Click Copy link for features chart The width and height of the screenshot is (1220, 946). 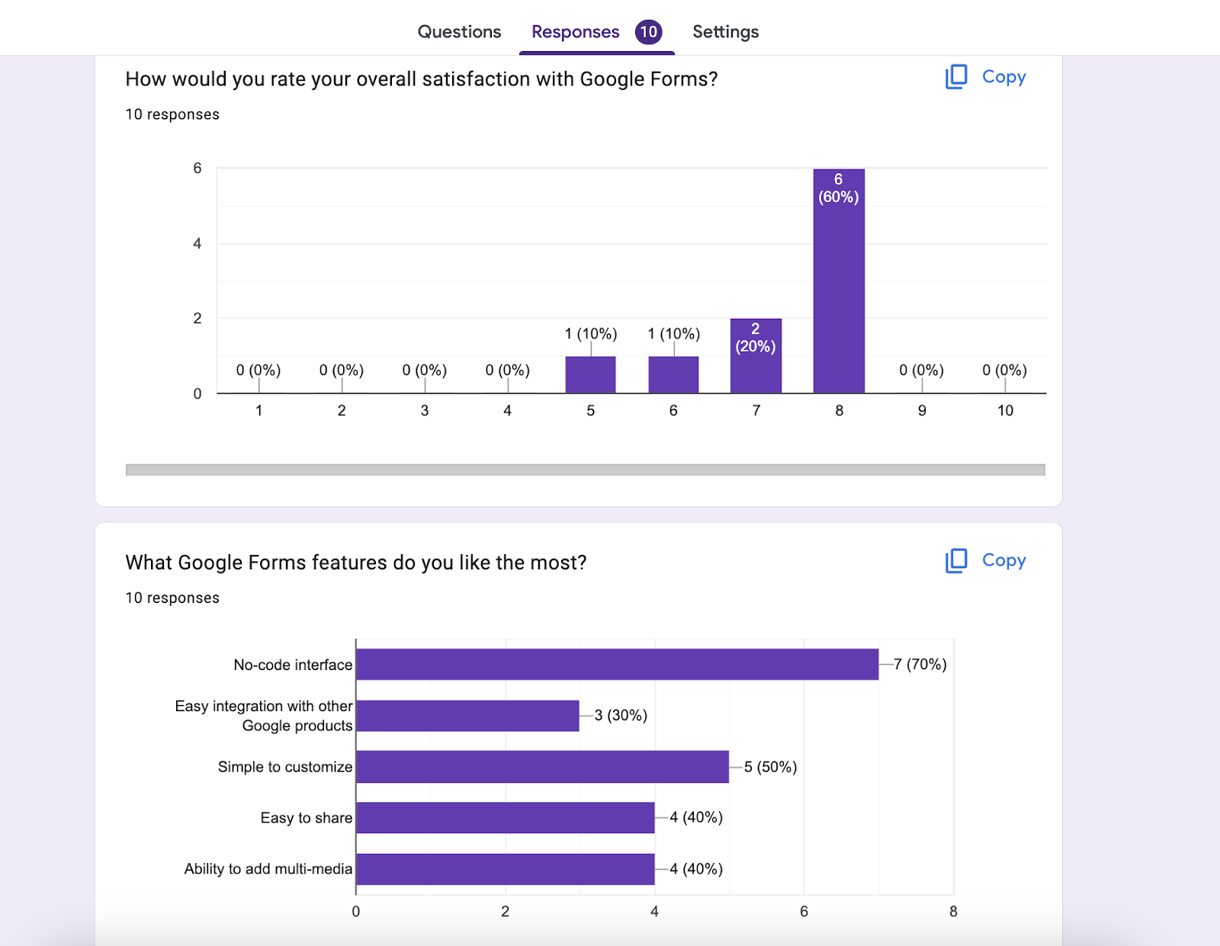1003,560
